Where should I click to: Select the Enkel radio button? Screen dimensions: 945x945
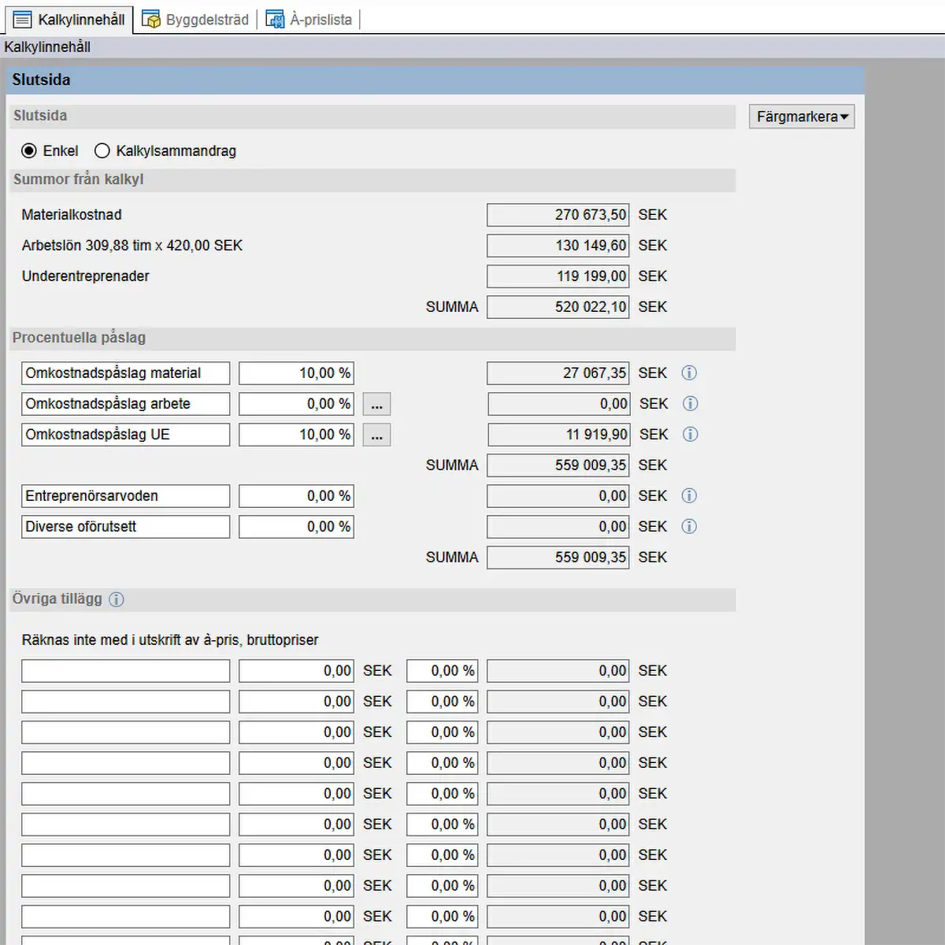click(x=29, y=151)
